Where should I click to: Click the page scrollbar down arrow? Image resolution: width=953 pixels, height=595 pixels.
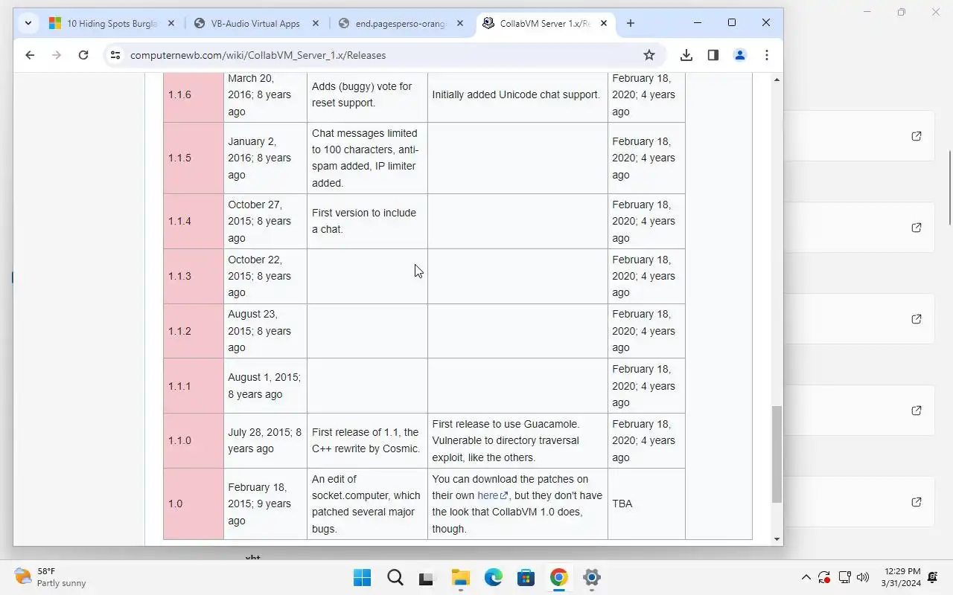tap(777, 539)
